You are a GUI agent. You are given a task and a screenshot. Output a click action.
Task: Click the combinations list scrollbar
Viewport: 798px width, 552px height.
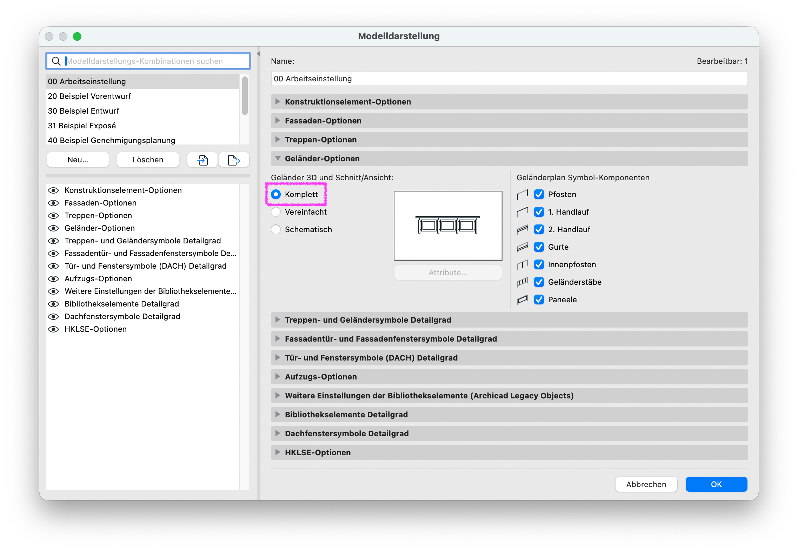pos(245,96)
